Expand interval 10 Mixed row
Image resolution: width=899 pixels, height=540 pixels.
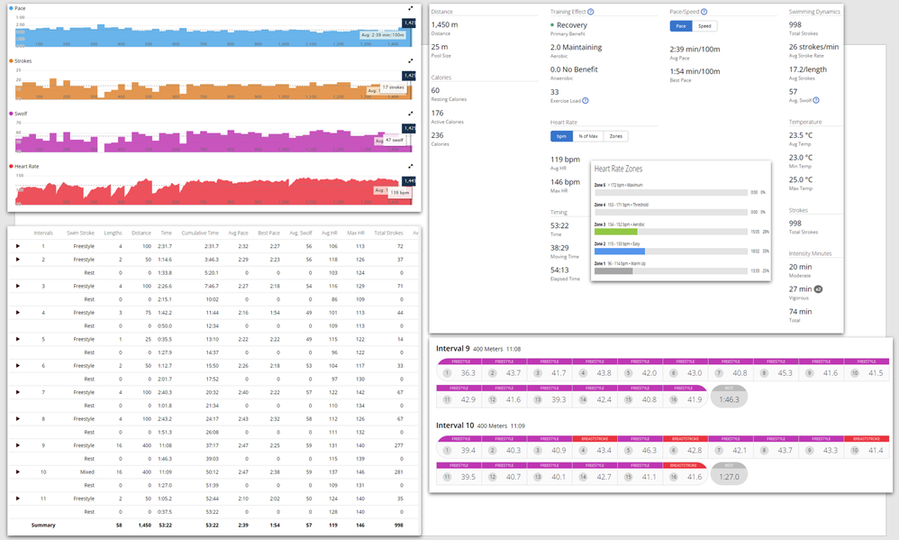click(x=18, y=471)
